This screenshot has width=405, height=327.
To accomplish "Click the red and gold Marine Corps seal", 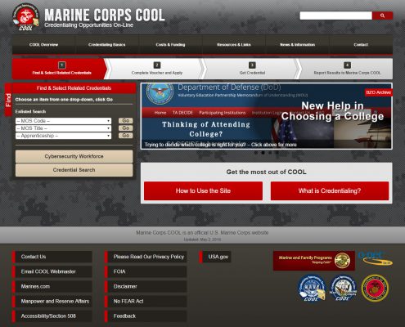I will point(375,288).
